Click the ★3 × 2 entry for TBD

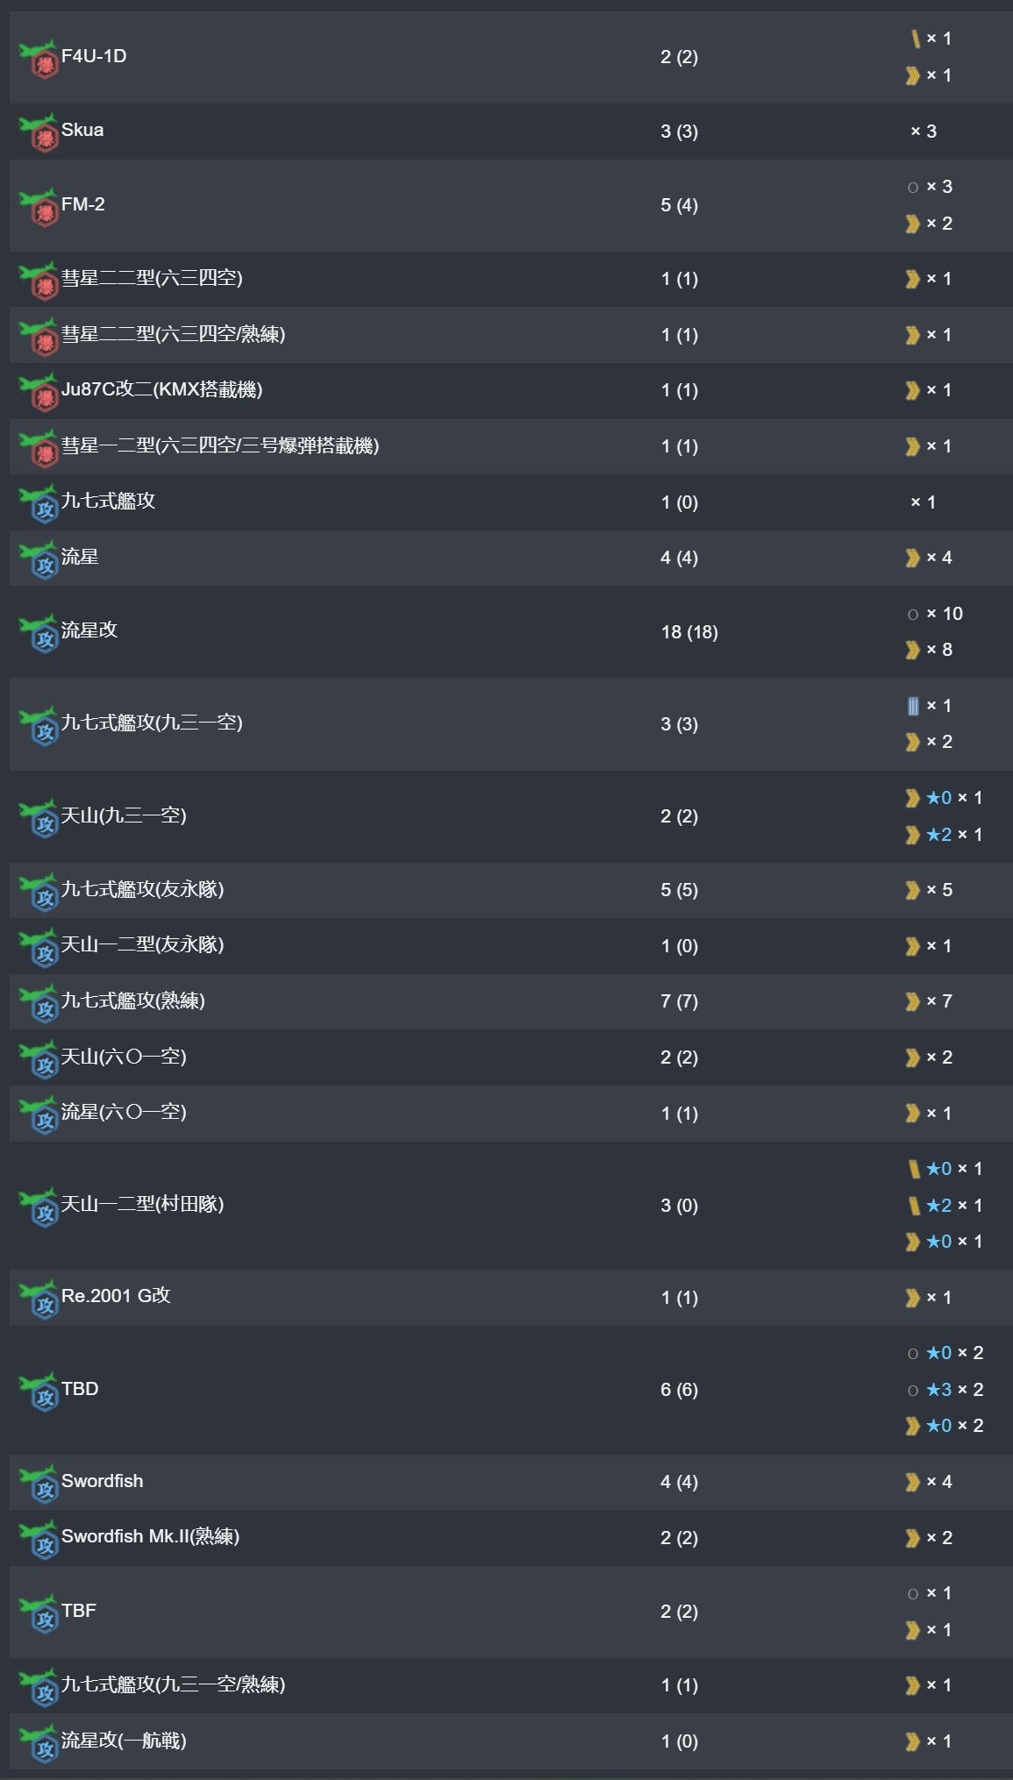954,1390
